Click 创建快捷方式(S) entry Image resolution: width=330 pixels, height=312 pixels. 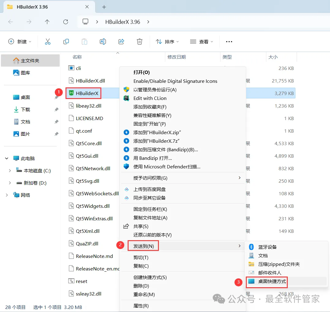pos(150,277)
